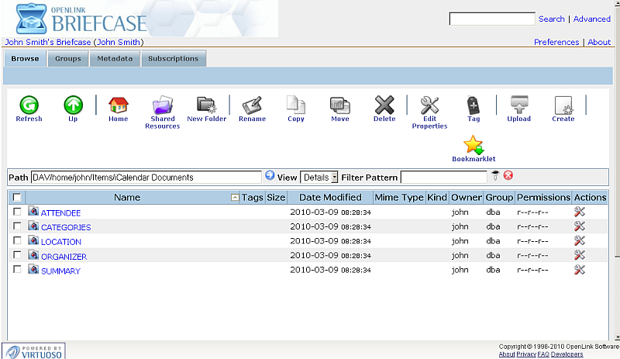This screenshot has height=359, width=620.
Task: Clear filter using the red cancel icon
Action: pyautogui.click(x=508, y=176)
